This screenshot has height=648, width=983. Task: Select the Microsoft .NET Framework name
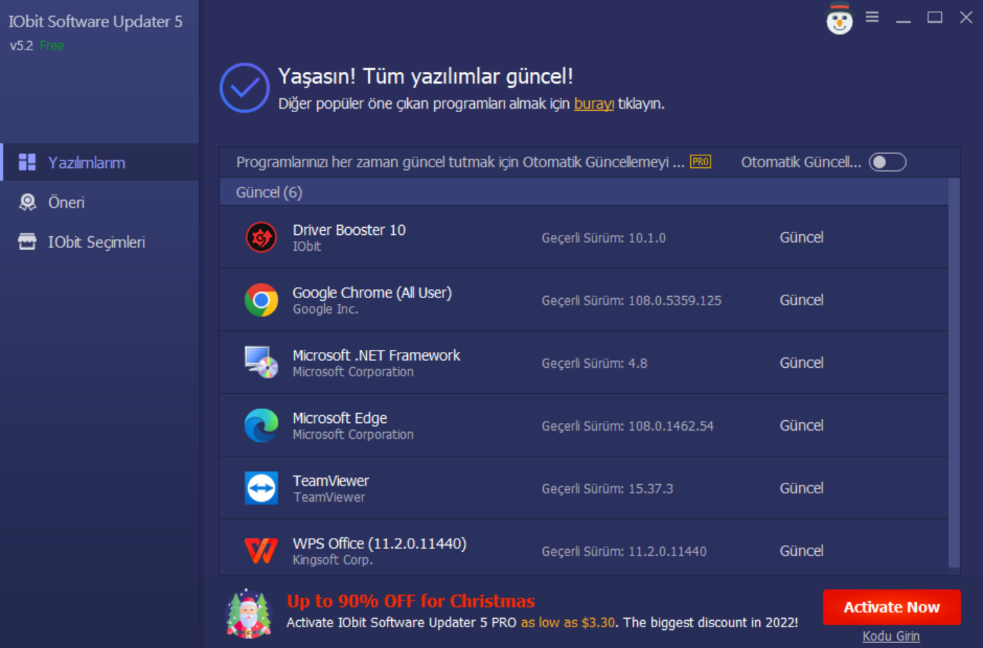pyautogui.click(x=376, y=355)
